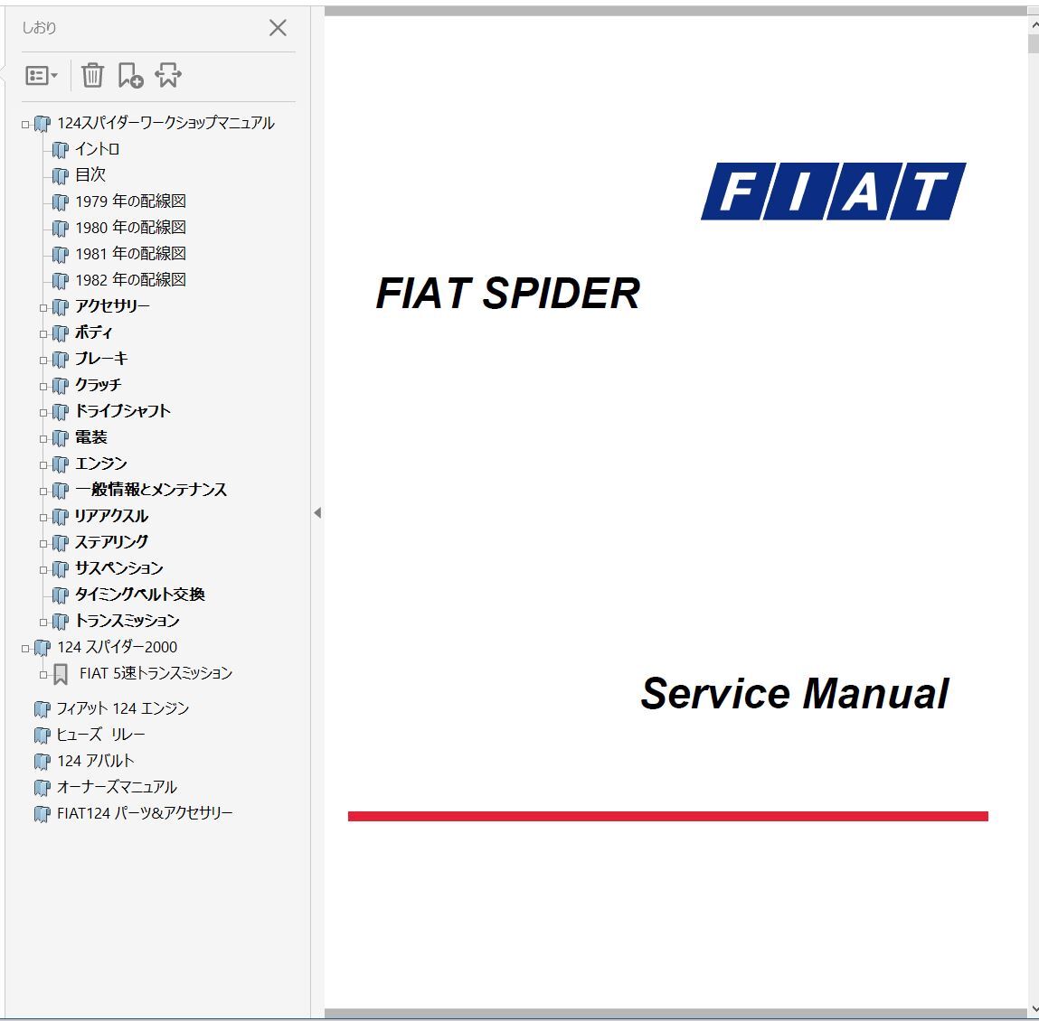Viewport: 1039px width, 1021px height.
Task: Click the find current bookmark icon
Action: [168, 76]
